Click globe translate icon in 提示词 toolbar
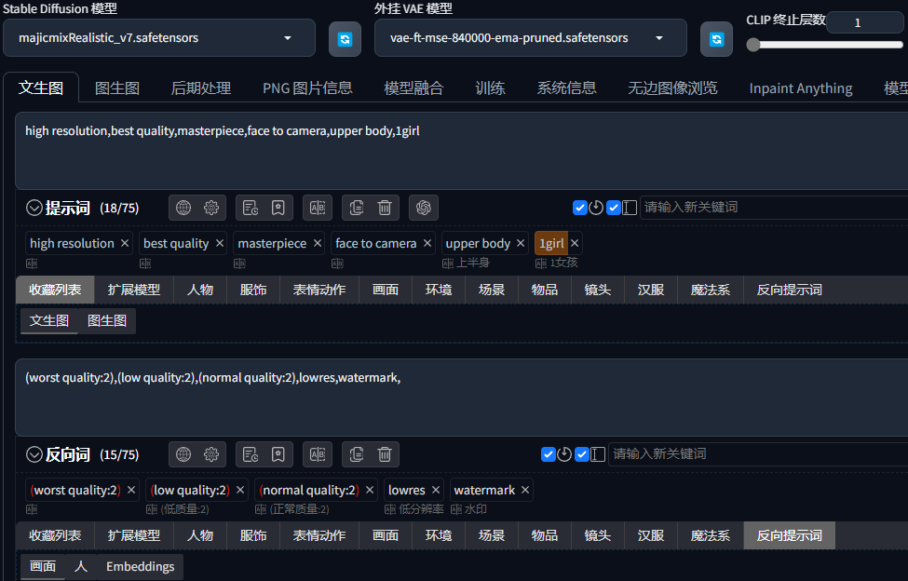The height and width of the screenshot is (581, 908). pos(183,208)
